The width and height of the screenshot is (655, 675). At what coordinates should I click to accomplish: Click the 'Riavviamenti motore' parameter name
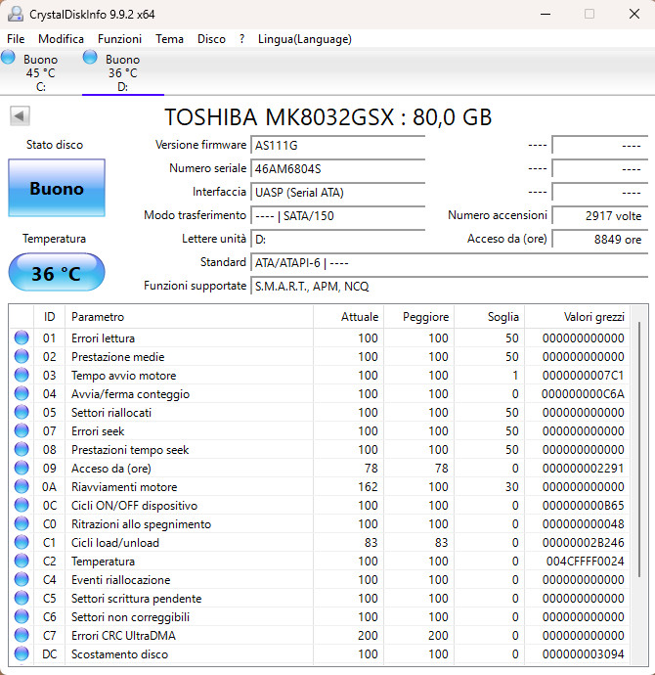(x=124, y=487)
